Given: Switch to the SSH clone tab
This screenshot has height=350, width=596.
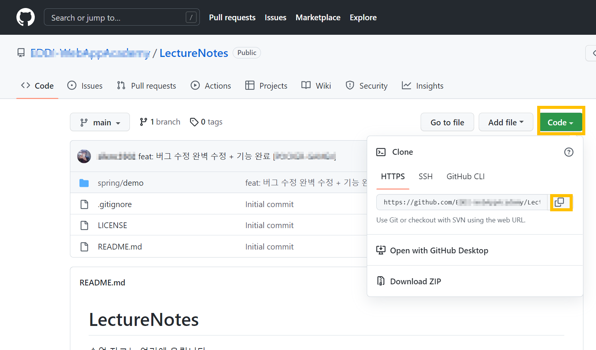Looking at the screenshot, I should pos(426,176).
